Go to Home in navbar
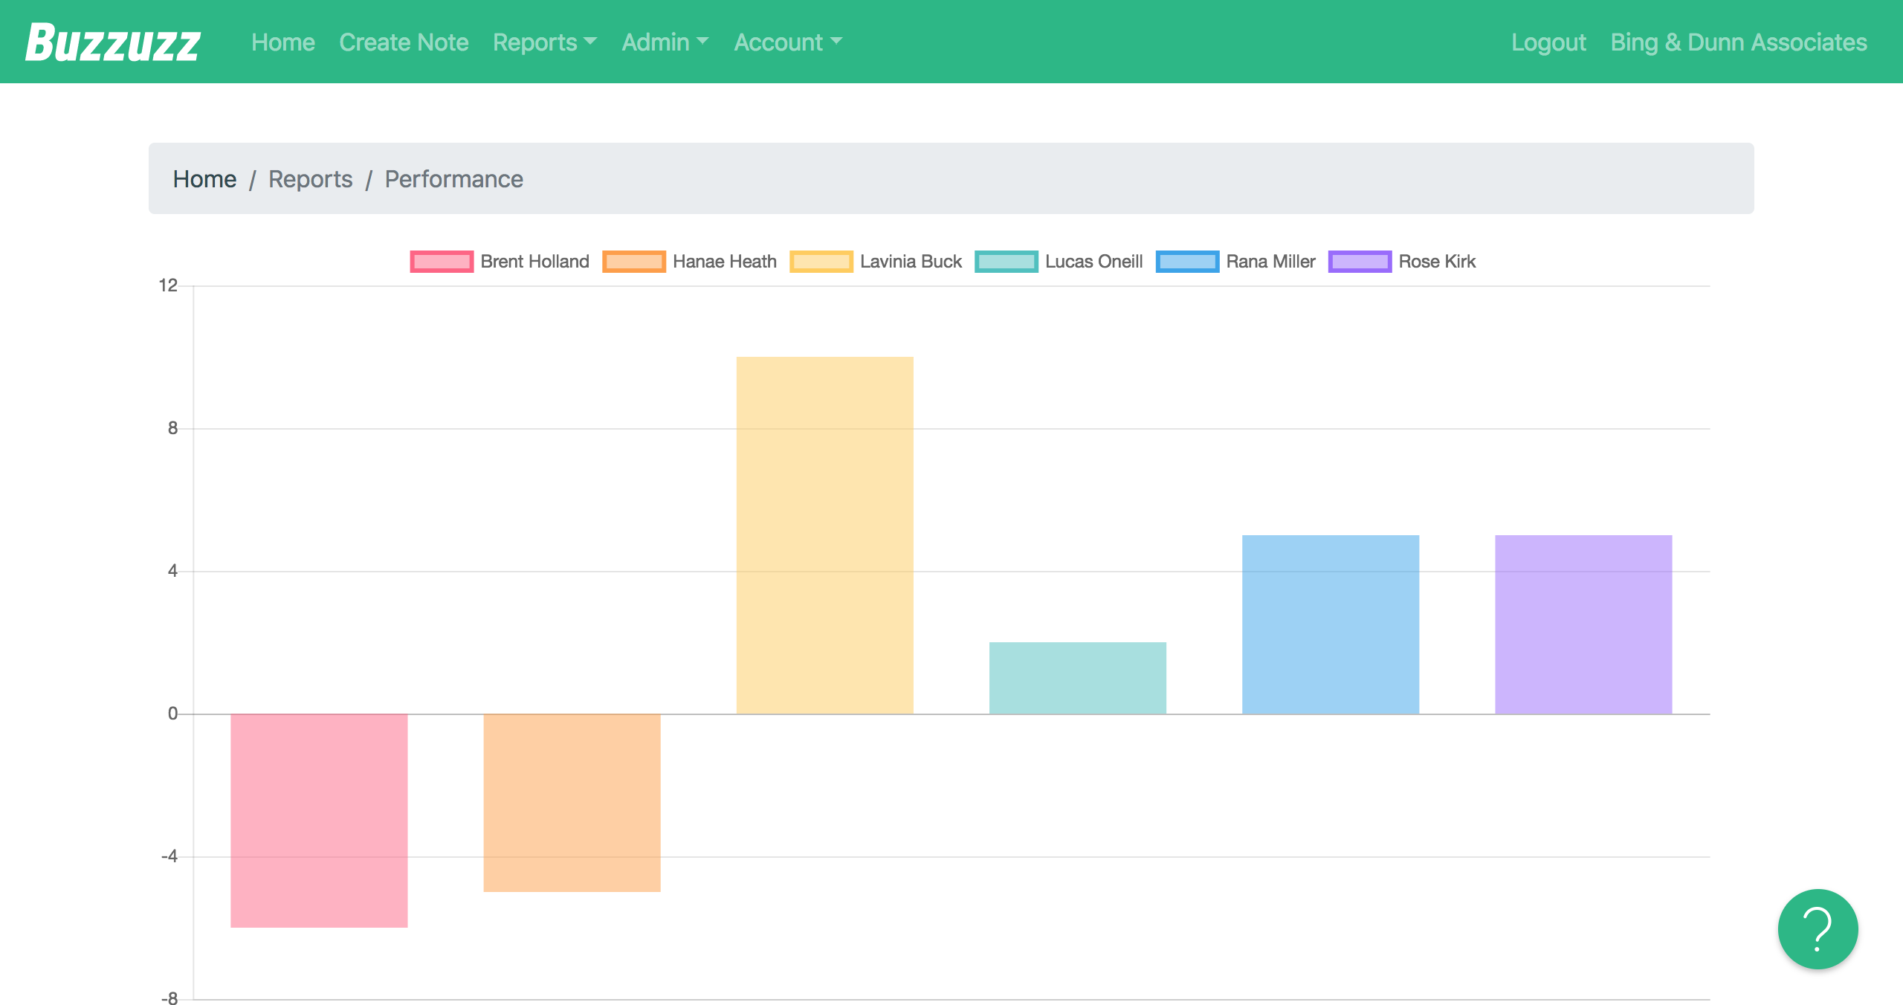 pos(282,42)
